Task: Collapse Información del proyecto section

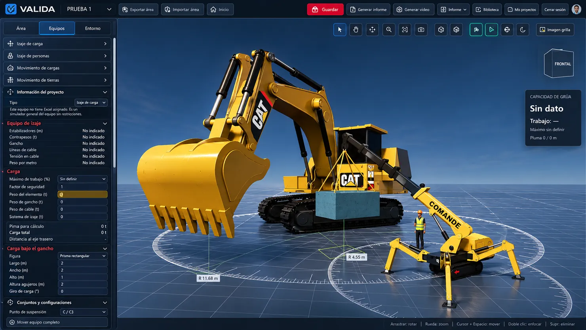Action: coord(57,92)
